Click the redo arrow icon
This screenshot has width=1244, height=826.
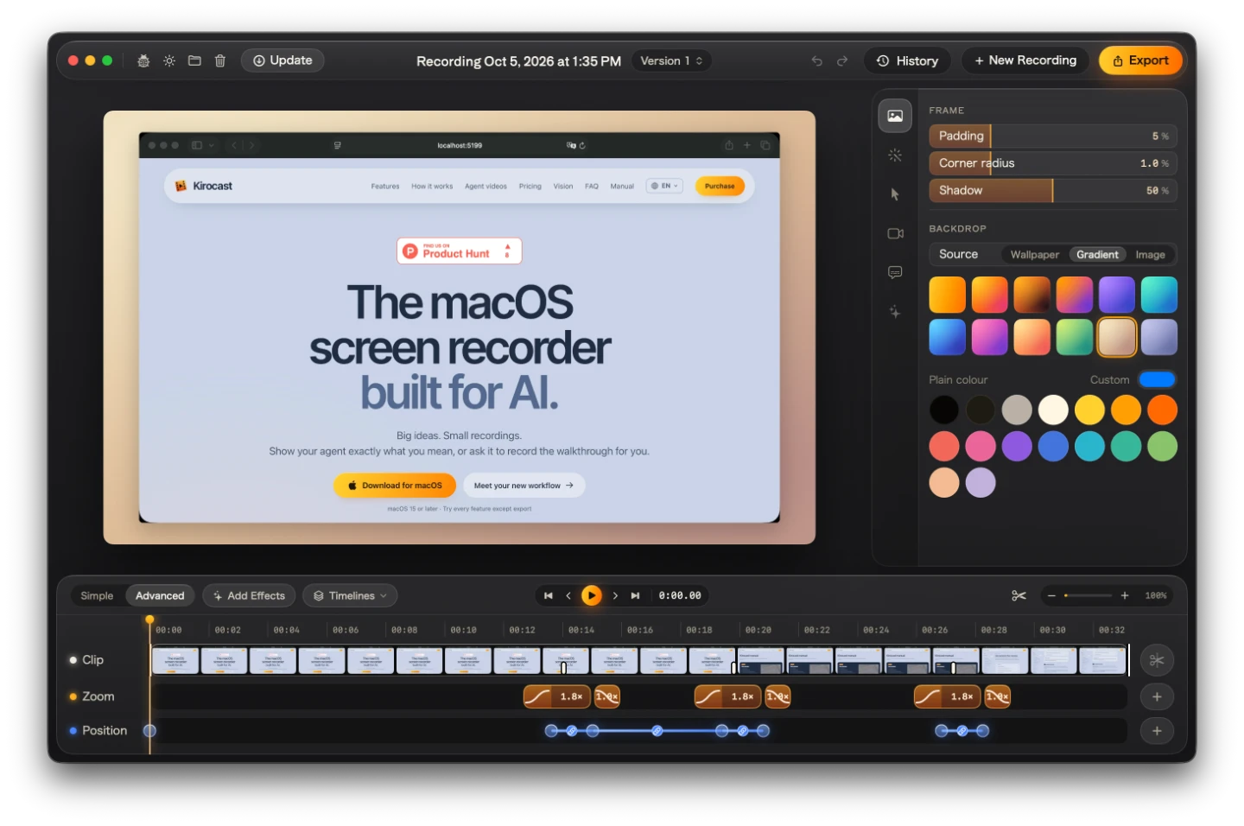(842, 60)
